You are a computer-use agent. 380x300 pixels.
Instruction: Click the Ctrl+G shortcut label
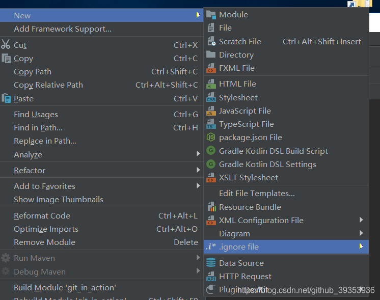point(186,115)
